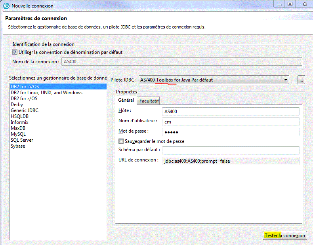Click the Mot de passe field

coord(231,132)
